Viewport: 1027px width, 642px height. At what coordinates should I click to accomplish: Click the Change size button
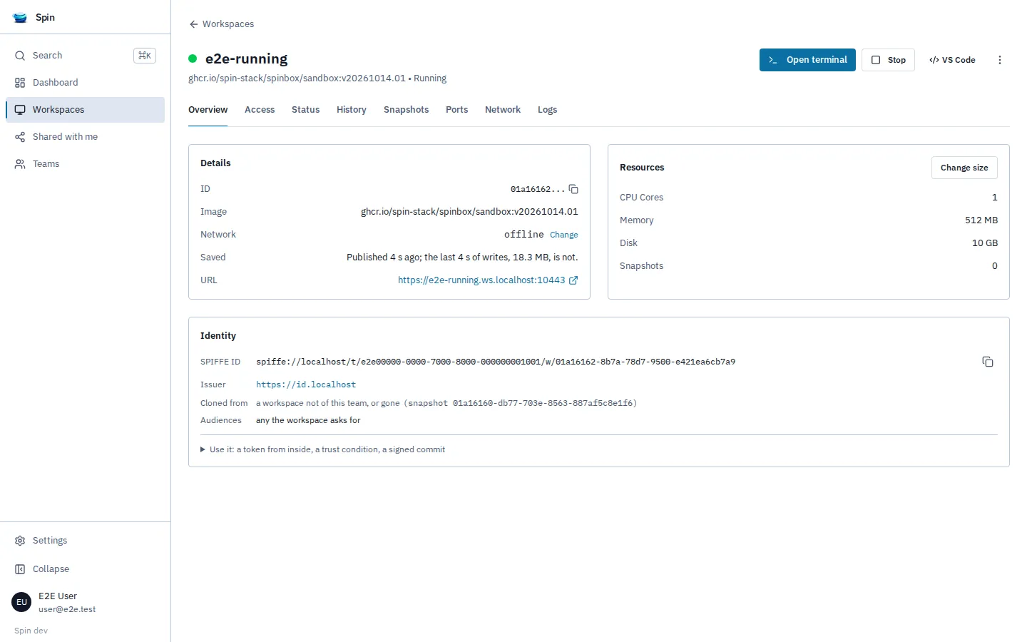click(964, 168)
